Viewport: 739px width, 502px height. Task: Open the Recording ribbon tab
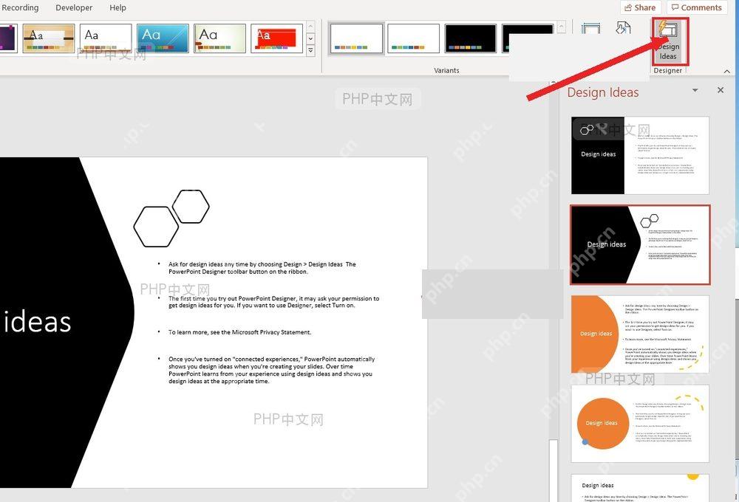(20, 7)
